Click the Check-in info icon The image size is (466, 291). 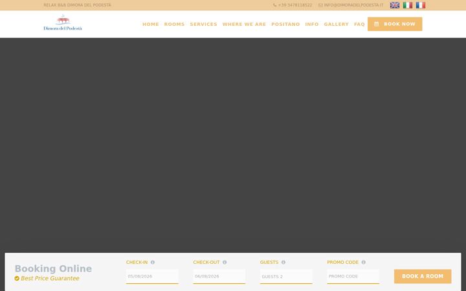tap(153, 262)
